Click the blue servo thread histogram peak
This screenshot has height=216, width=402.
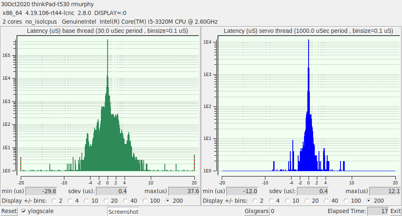point(309,41)
